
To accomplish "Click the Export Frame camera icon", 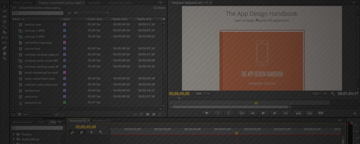I will click(320, 113).
